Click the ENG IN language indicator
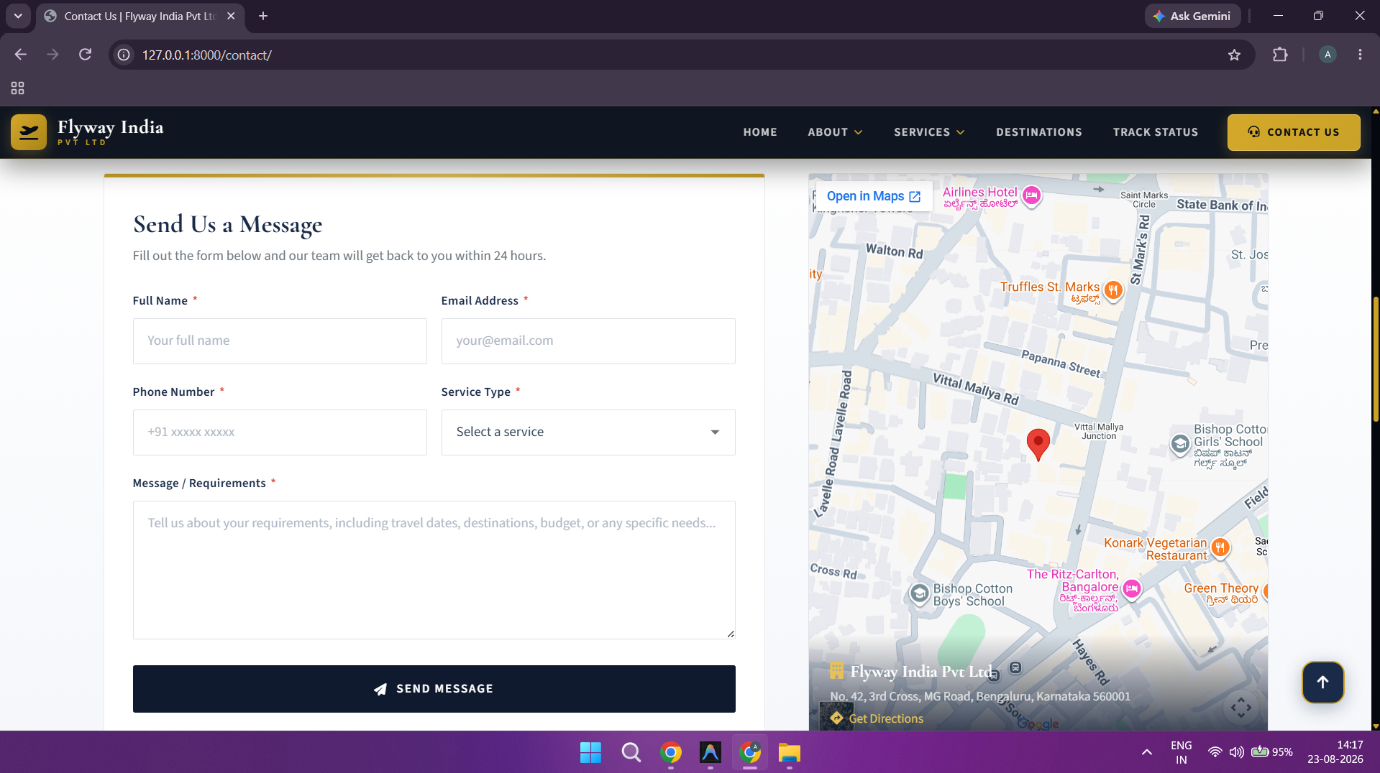The height and width of the screenshot is (773, 1380). tap(1181, 752)
